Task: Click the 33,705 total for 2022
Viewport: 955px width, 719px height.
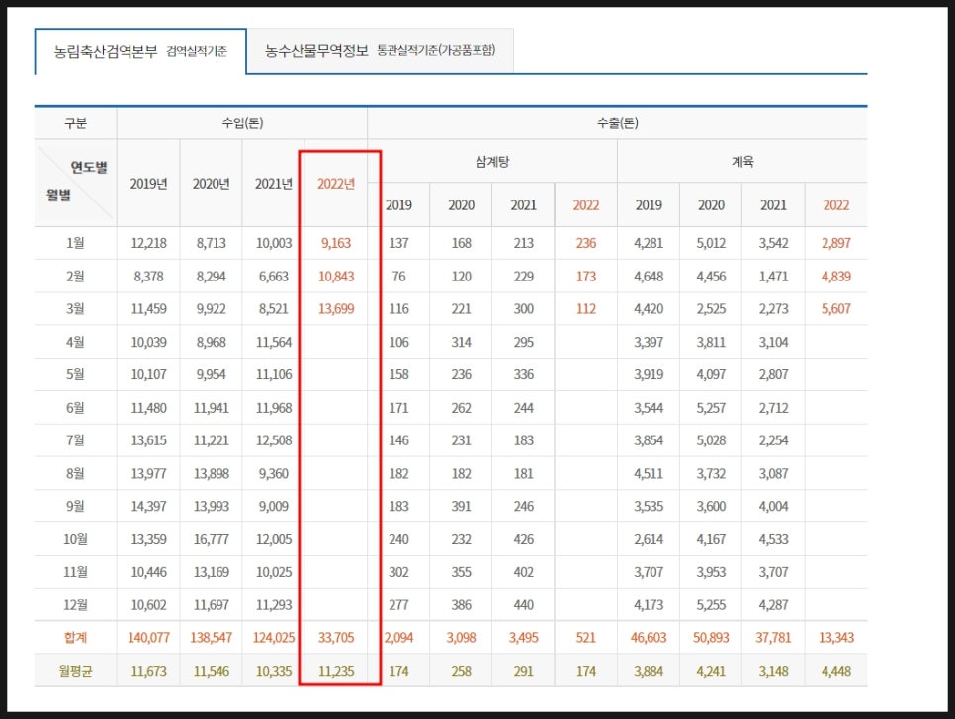Action: [335, 637]
